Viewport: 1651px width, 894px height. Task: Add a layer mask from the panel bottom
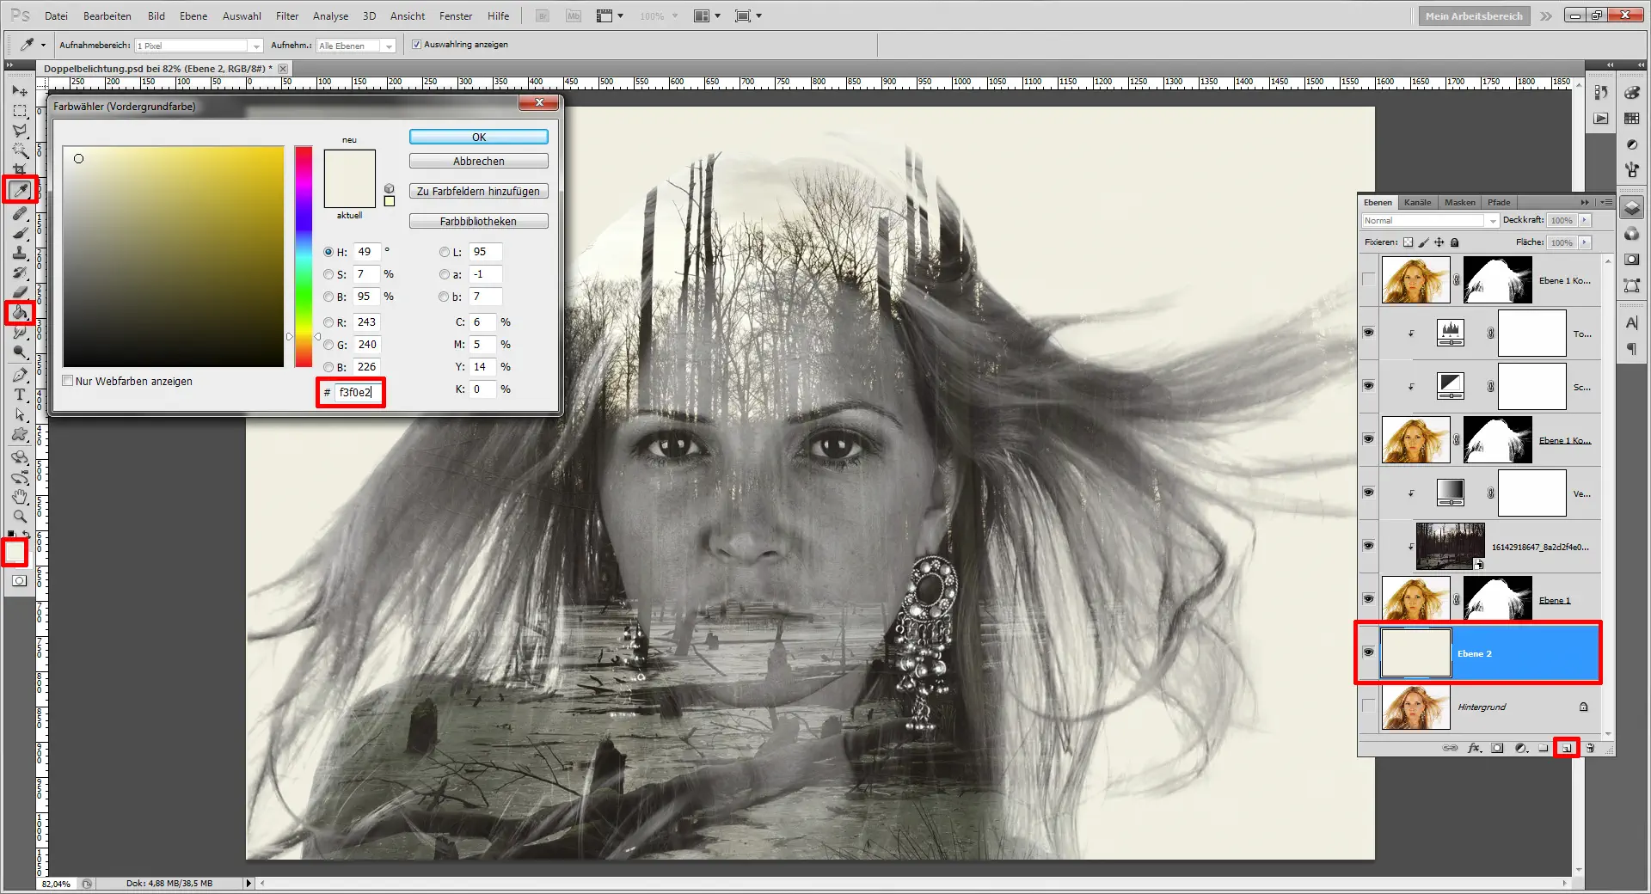tap(1497, 748)
